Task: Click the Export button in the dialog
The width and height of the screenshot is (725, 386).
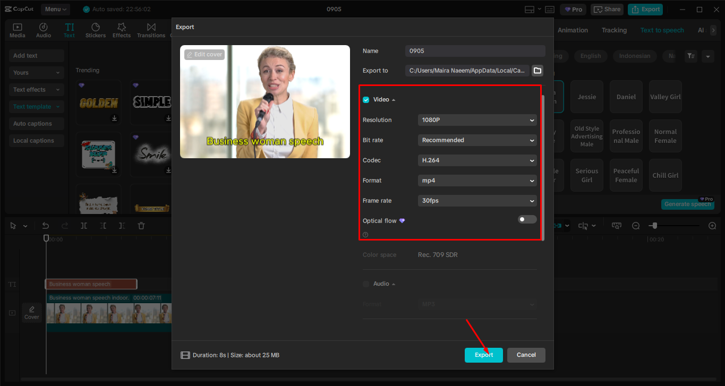Action: [483, 355]
